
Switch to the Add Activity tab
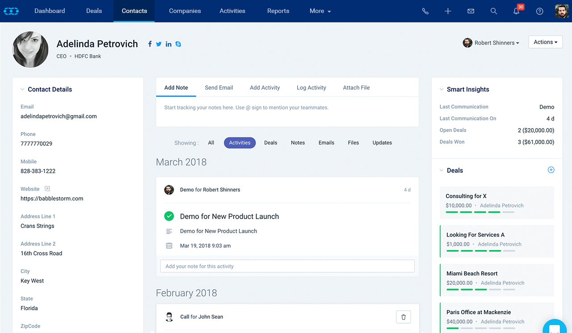tap(265, 87)
